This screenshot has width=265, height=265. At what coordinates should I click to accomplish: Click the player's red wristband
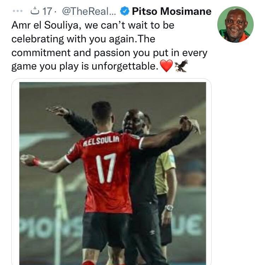[36, 162]
